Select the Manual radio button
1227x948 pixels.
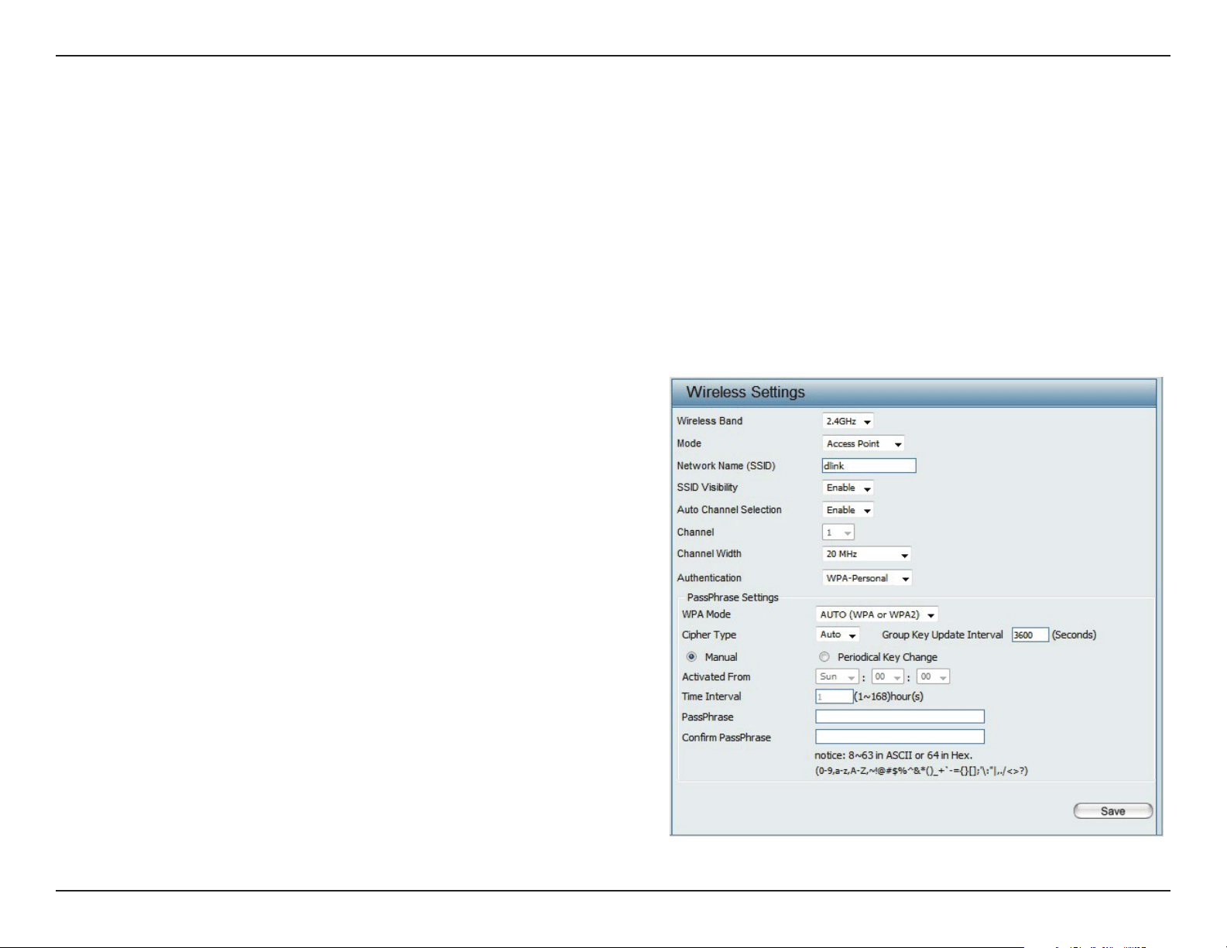(691, 657)
